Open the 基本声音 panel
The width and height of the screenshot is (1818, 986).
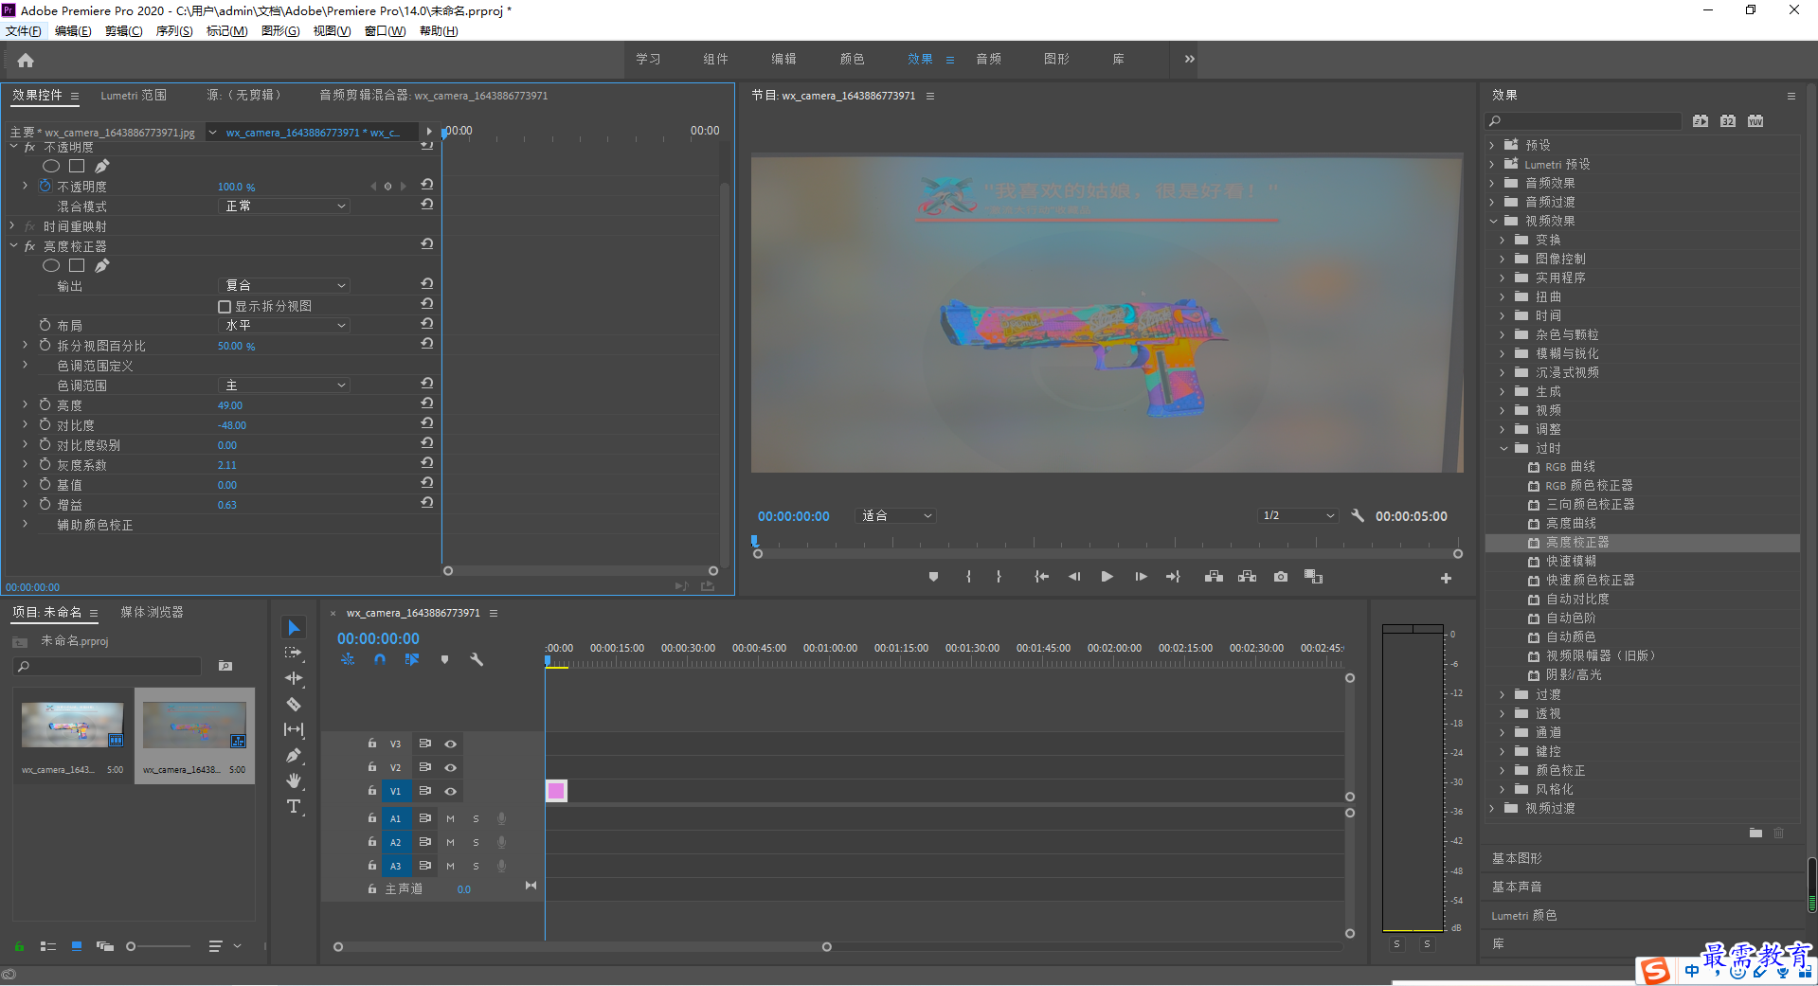1517,887
